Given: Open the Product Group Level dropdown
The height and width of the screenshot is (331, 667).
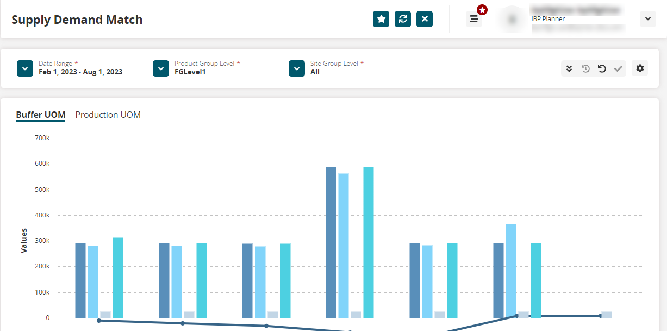Looking at the screenshot, I should tap(161, 68).
